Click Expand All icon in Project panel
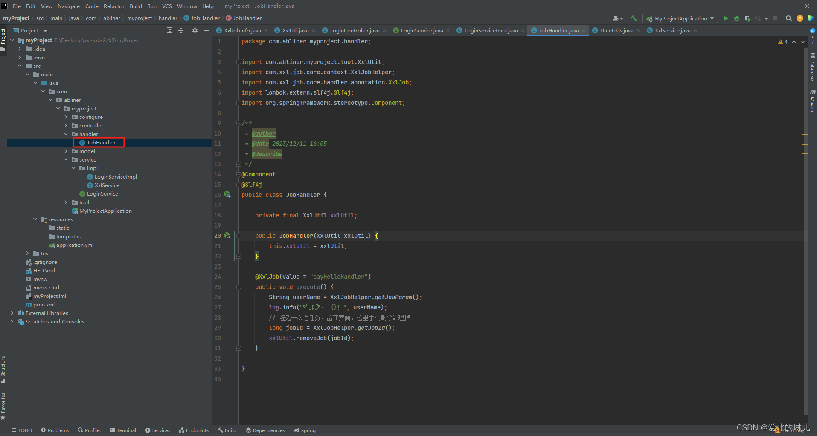 pos(170,30)
